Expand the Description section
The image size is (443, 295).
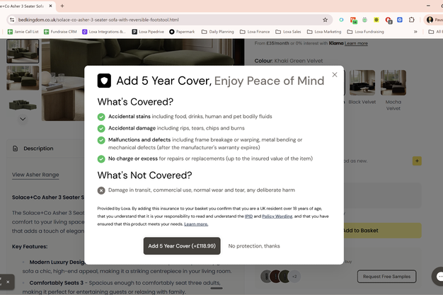click(38, 149)
